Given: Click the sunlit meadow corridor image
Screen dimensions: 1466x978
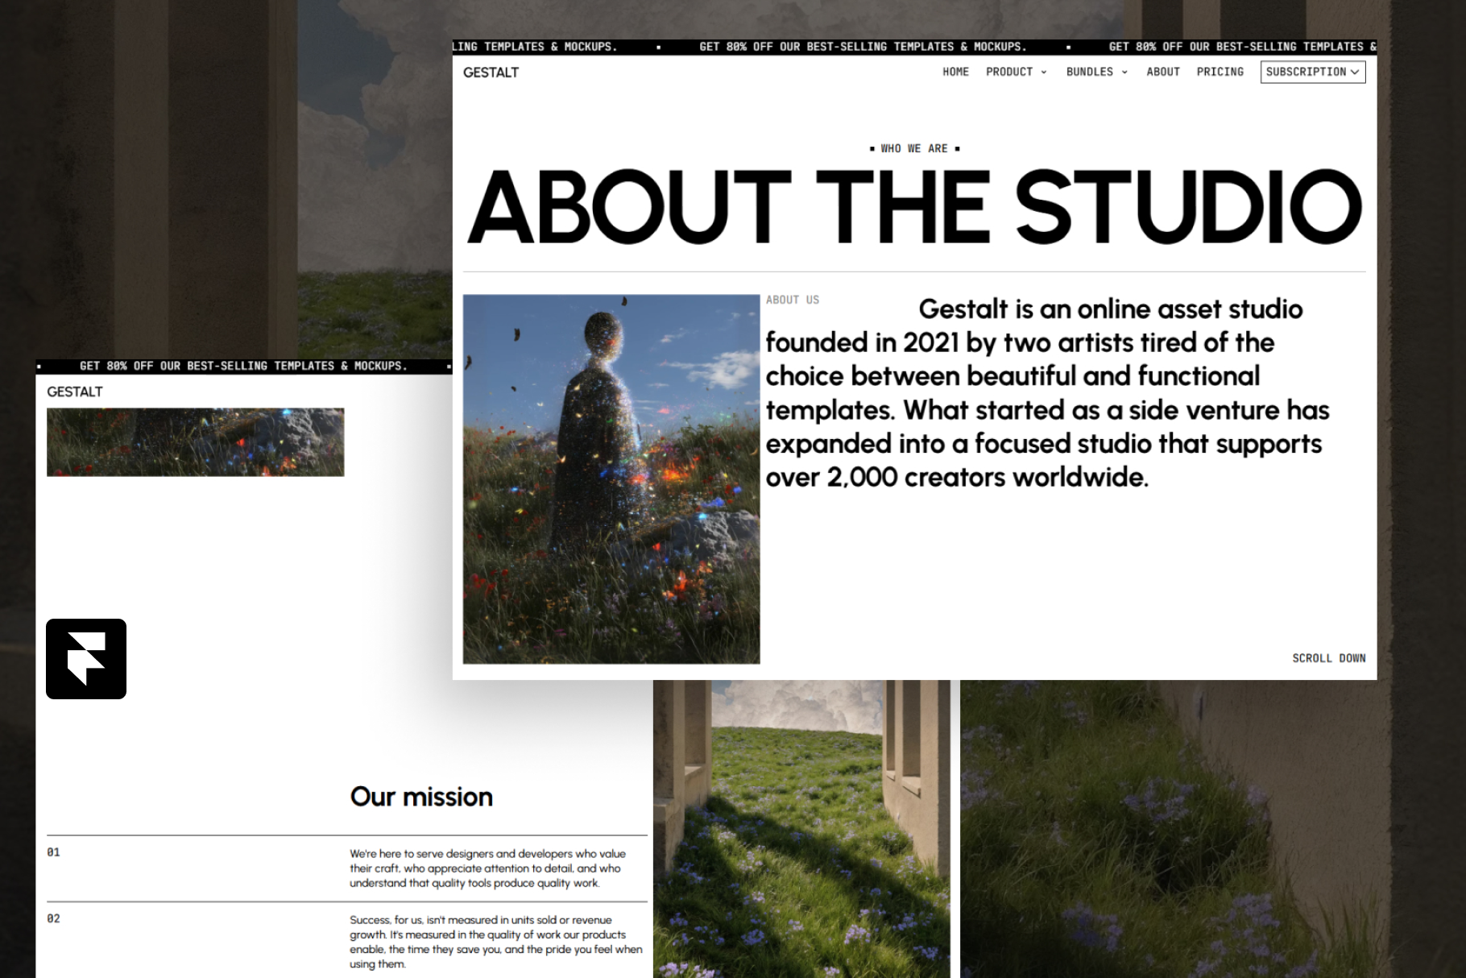Looking at the screenshot, I should pyautogui.click(x=801, y=830).
